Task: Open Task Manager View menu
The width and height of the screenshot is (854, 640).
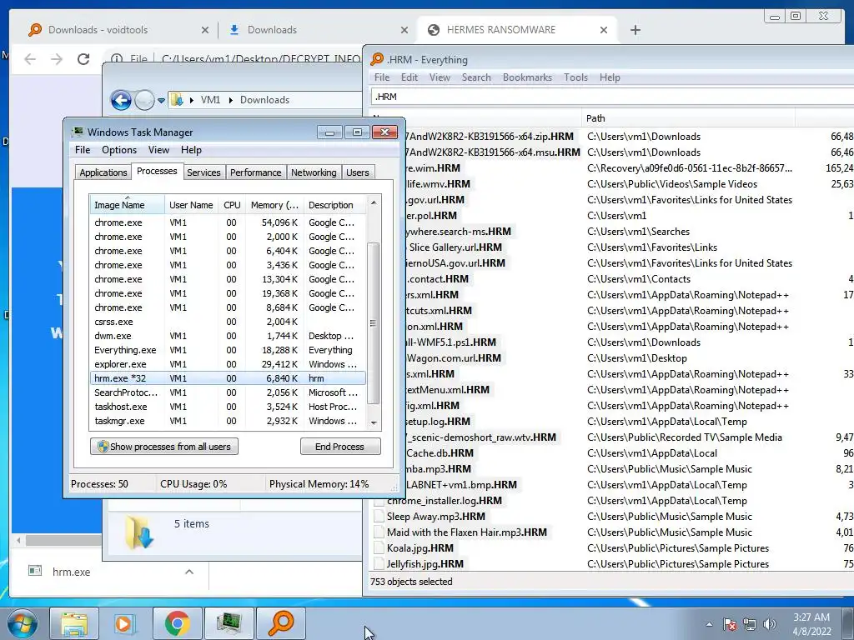Action: (x=158, y=150)
